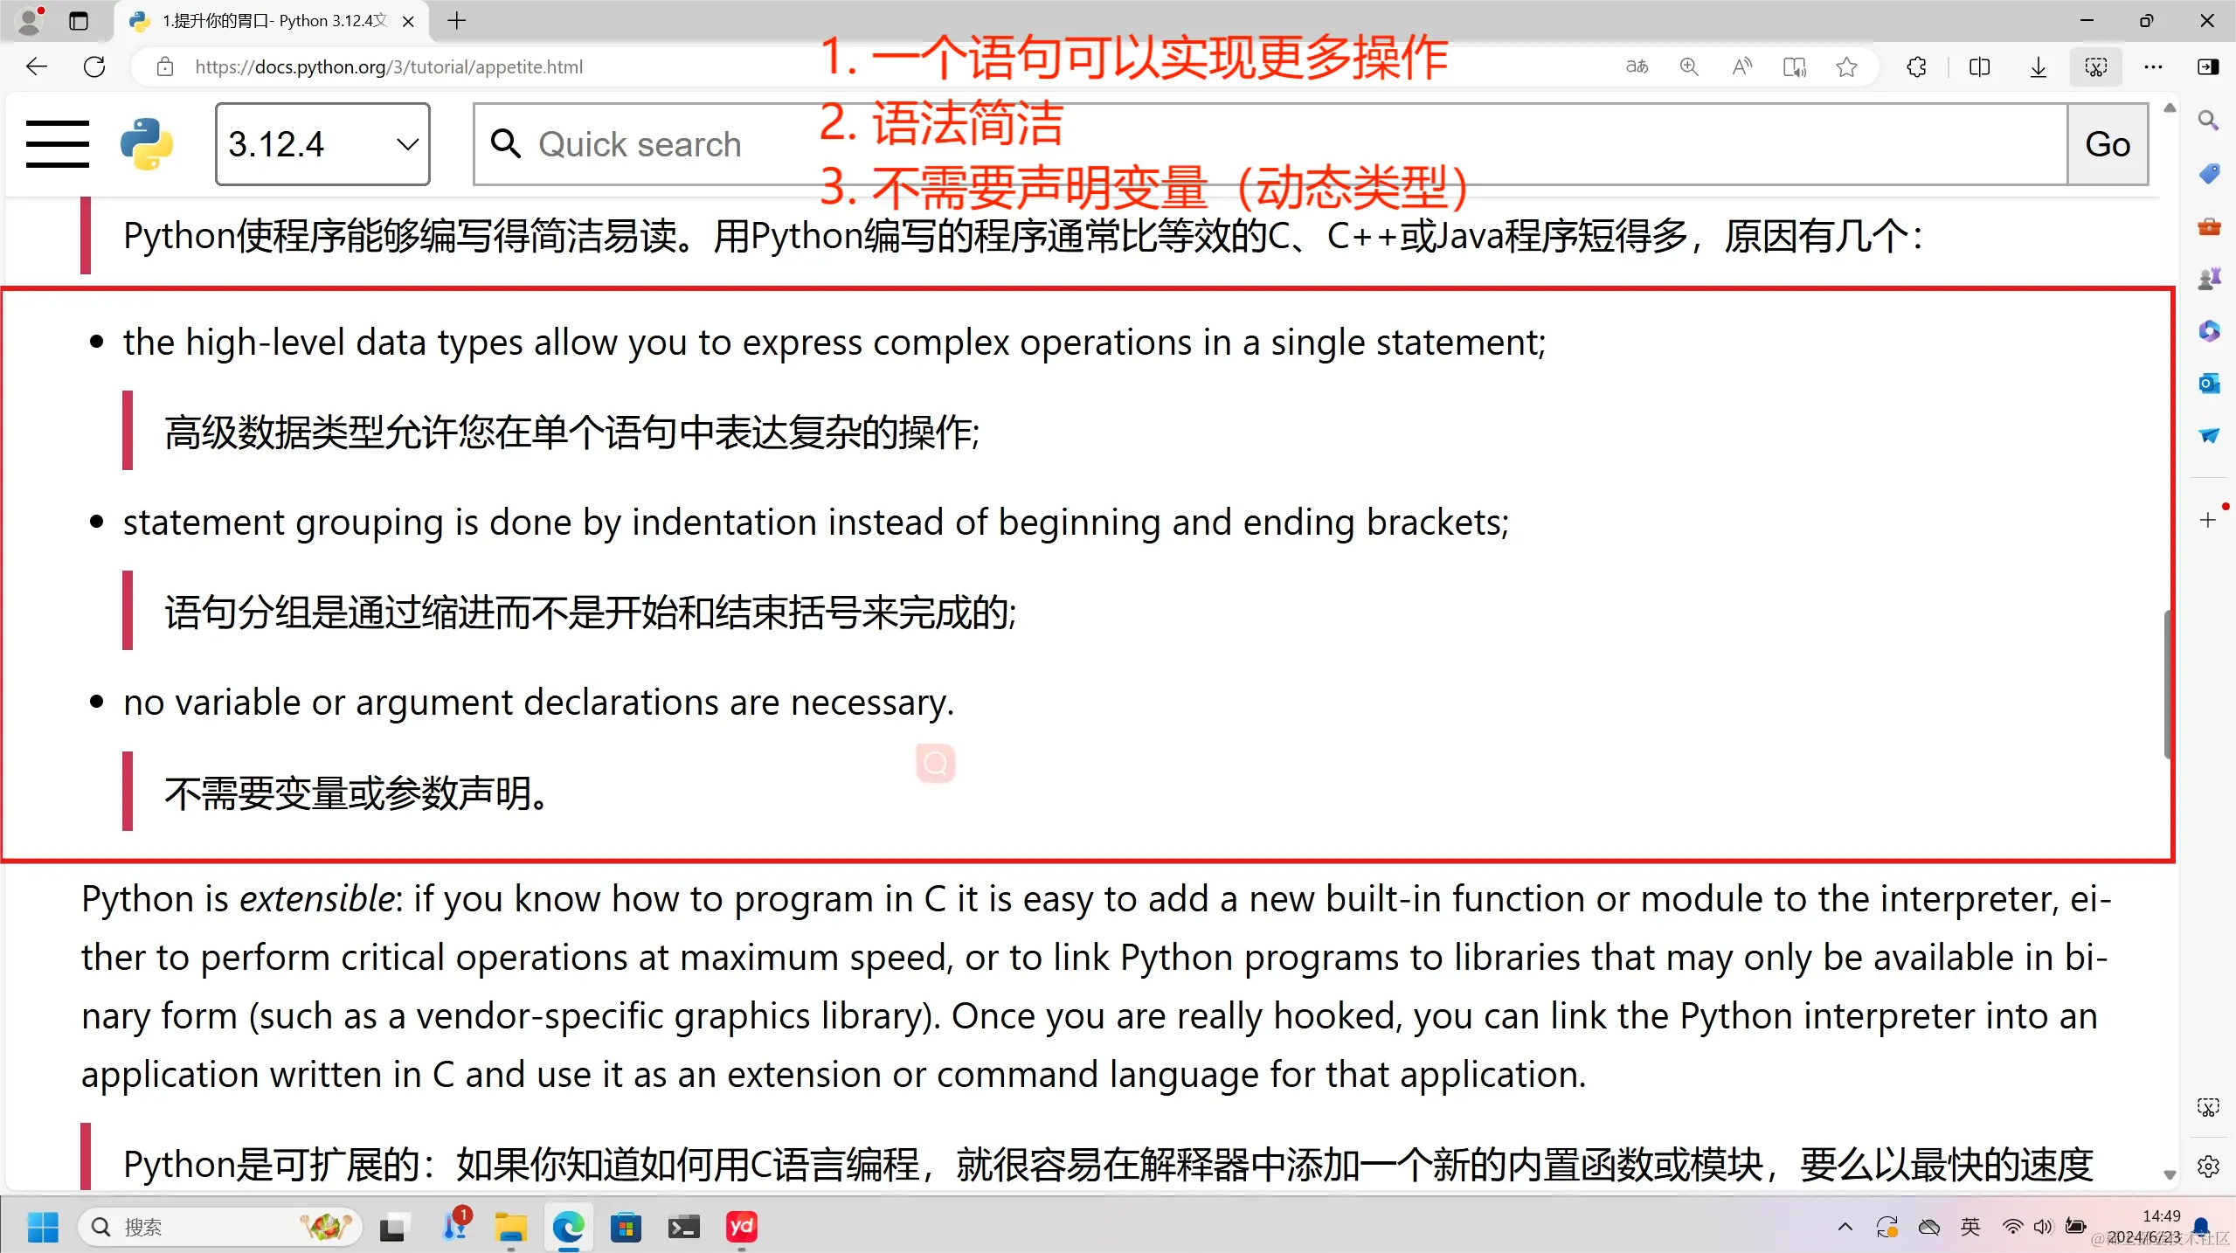The width and height of the screenshot is (2236, 1253).
Task: Open a new browser tab
Action: tap(456, 21)
